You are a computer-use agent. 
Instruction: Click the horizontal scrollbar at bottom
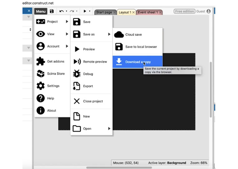(x=119, y=168)
